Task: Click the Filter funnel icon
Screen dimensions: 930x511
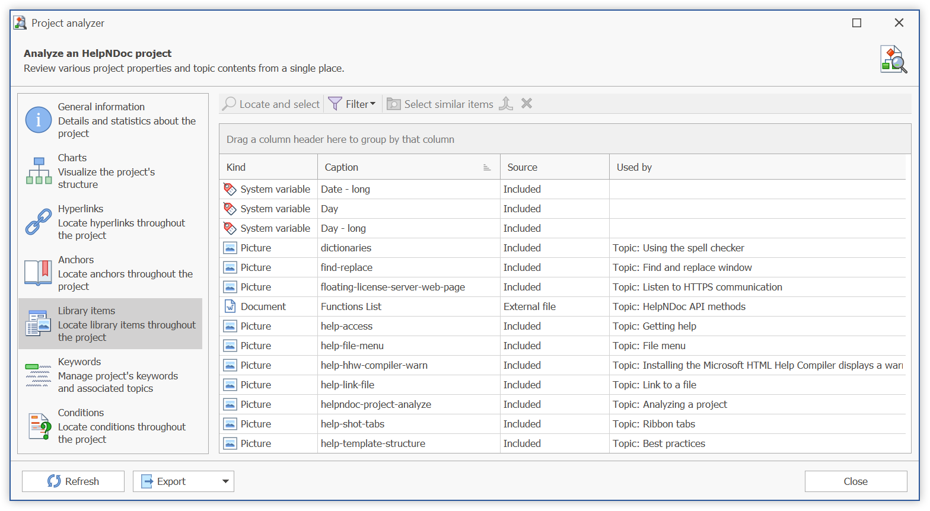Action: pos(335,104)
